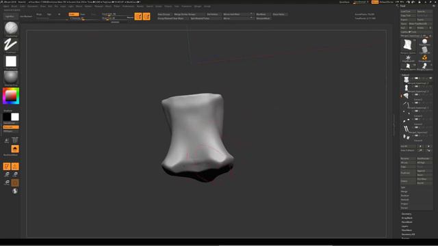
Task: Collapse the Subtool section header
Action: pos(405,74)
